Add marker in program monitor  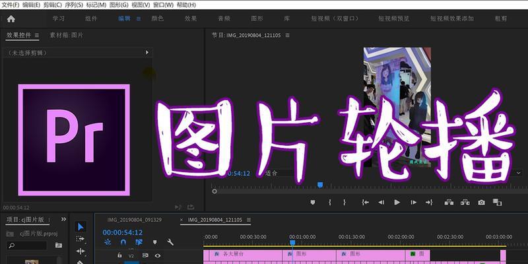tap(313, 202)
